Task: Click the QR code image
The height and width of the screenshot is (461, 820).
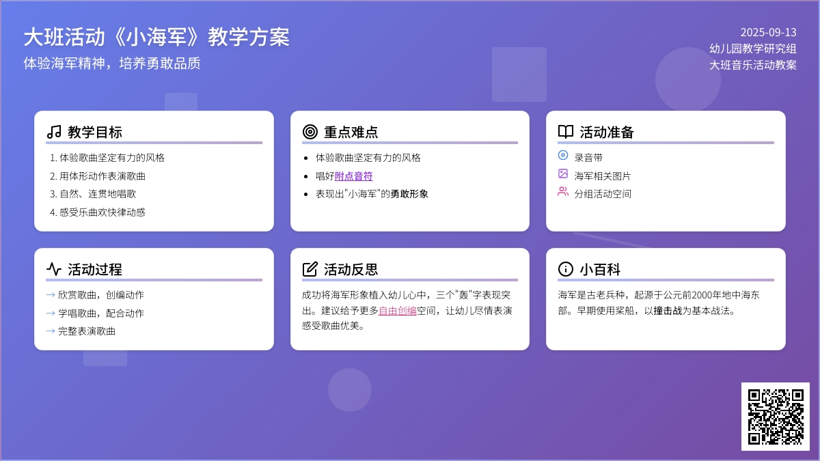Action: [x=775, y=417]
